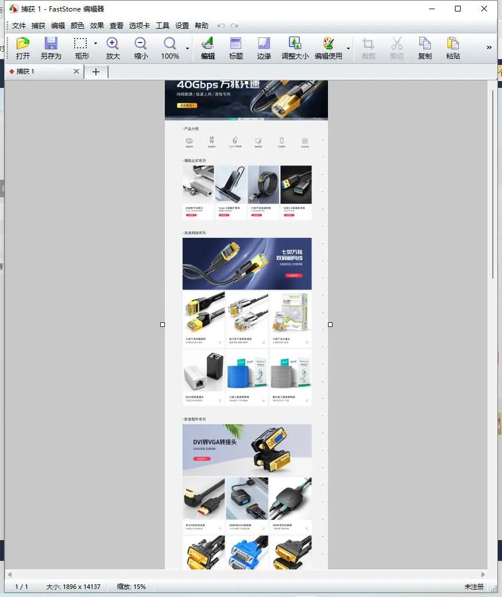Click the 缩放: 15% status text
Viewport: 502px width, 597px height.
pos(132,587)
